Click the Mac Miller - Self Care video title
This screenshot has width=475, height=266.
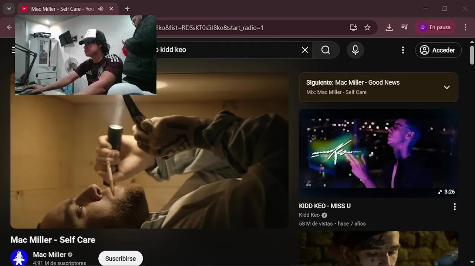click(x=53, y=240)
